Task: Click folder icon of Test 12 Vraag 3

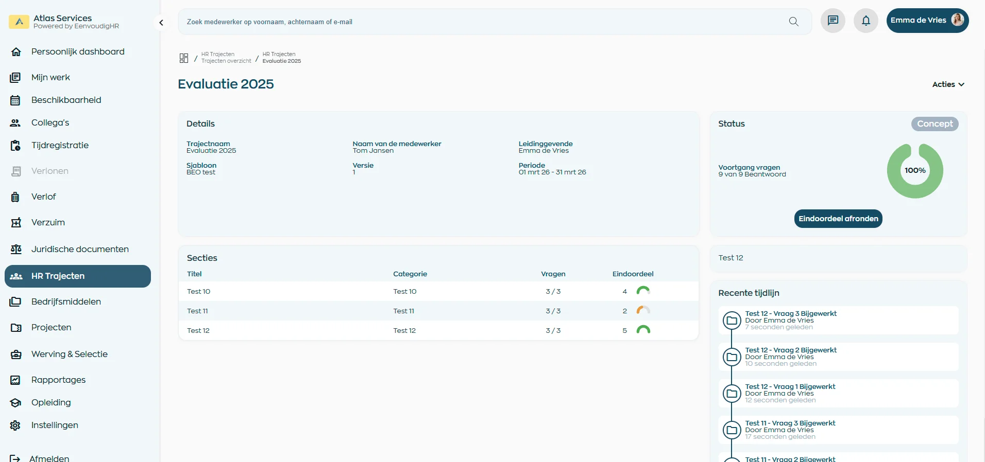Action: (x=732, y=321)
